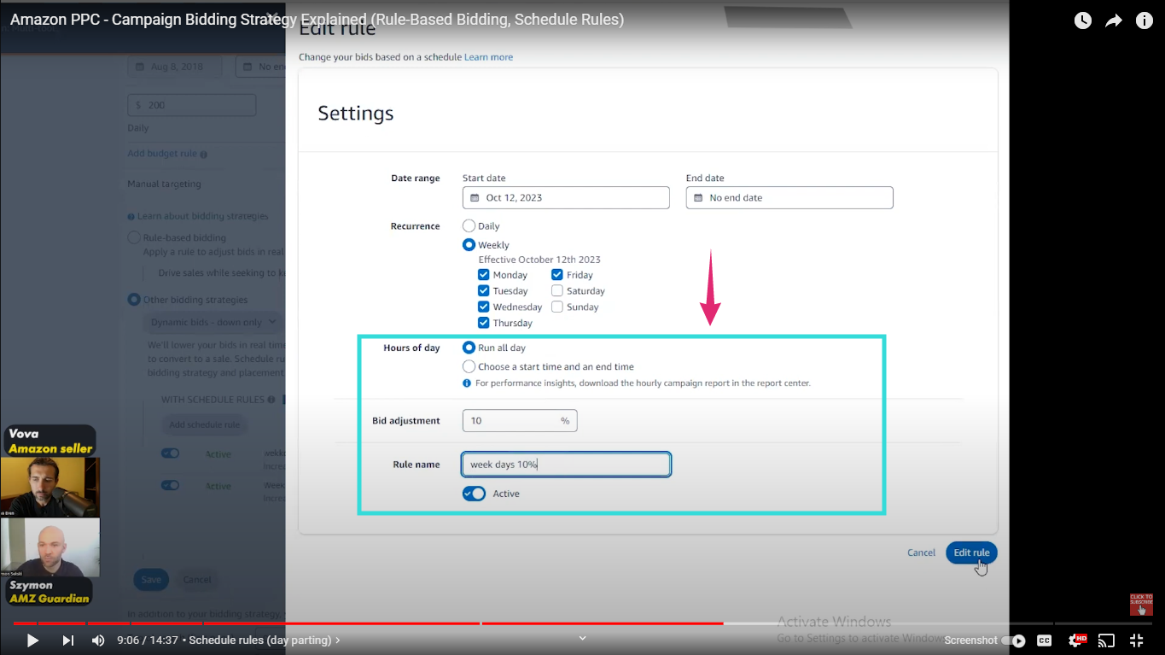Toggle the autoplay switch
The width and height of the screenshot is (1165, 655).
[x=1014, y=640]
